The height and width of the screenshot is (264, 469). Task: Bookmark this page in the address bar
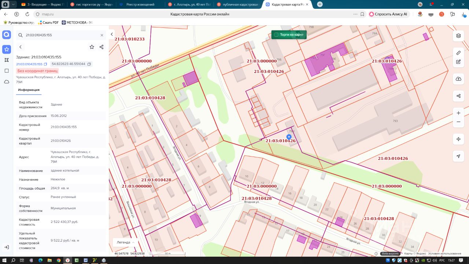point(362,14)
